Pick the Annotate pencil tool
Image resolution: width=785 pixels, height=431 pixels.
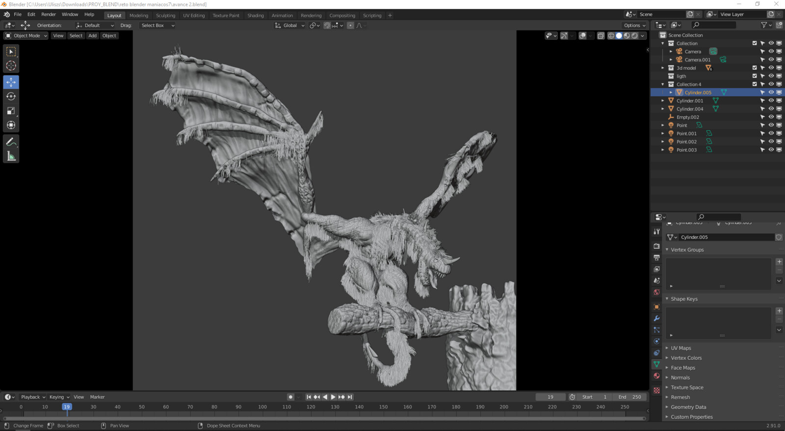11,142
